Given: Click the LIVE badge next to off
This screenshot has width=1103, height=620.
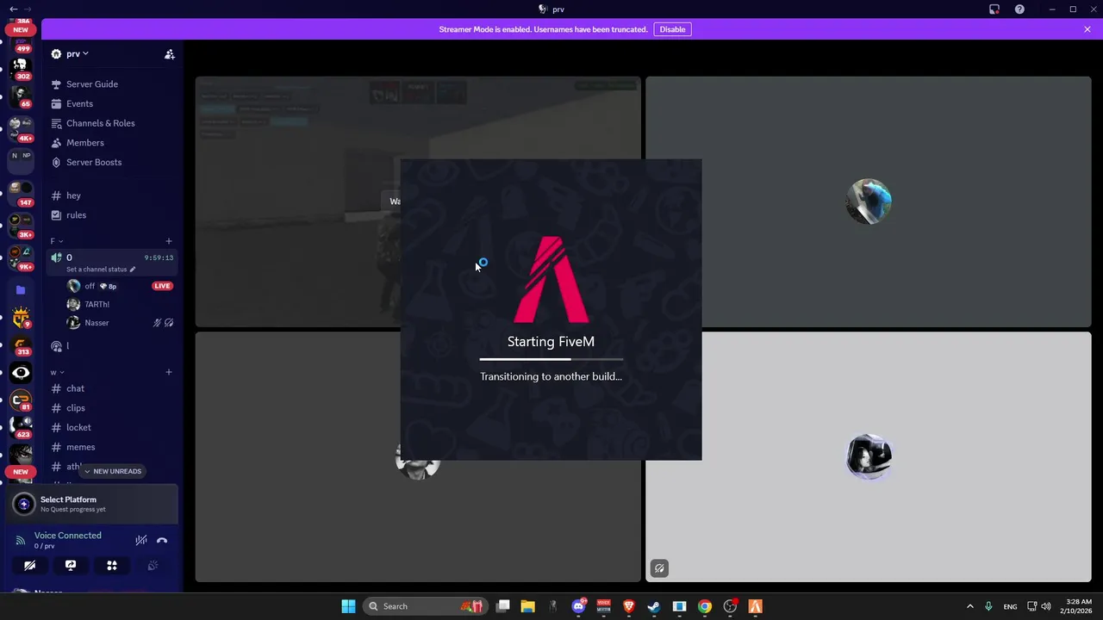Looking at the screenshot, I should click(162, 286).
